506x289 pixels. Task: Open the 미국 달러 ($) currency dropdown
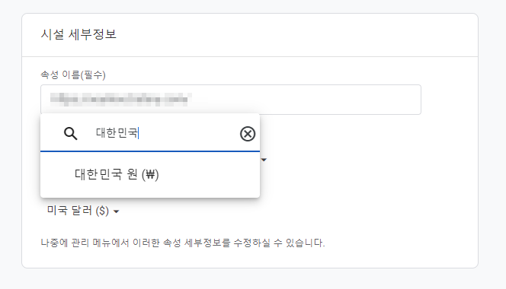coord(83,211)
